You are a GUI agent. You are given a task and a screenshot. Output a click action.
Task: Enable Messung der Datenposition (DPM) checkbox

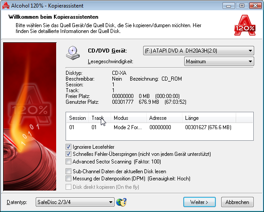pos(68,179)
